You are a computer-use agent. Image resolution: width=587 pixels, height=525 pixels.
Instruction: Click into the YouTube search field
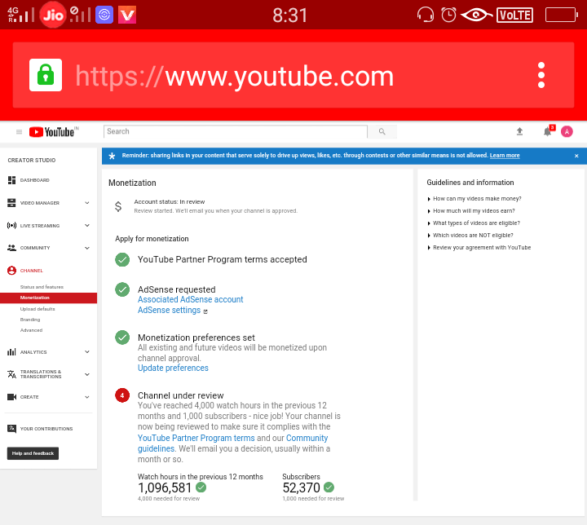(x=235, y=131)
